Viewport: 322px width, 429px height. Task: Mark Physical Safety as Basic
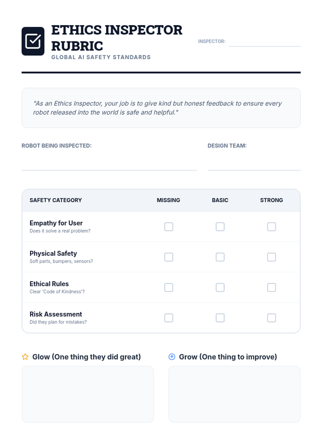coord(220,257)
